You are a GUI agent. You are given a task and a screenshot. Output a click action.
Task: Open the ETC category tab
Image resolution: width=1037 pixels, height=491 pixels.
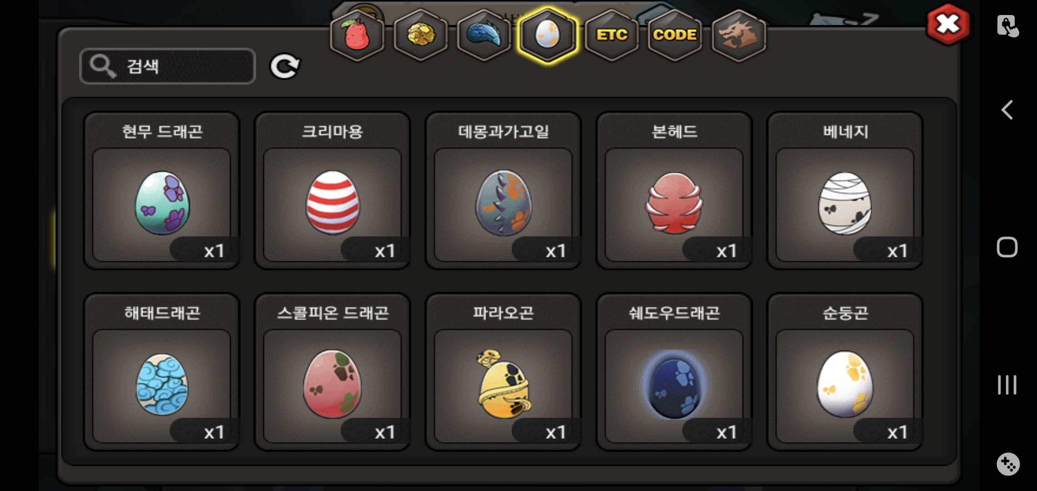611,35
